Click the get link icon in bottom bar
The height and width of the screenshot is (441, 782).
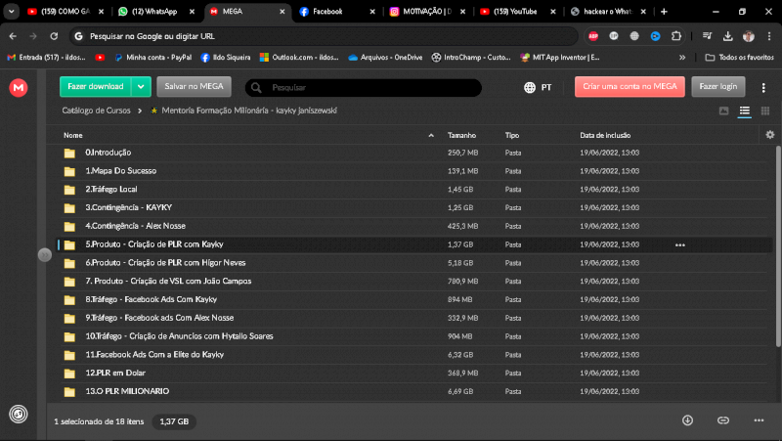(x=723, y=419)
